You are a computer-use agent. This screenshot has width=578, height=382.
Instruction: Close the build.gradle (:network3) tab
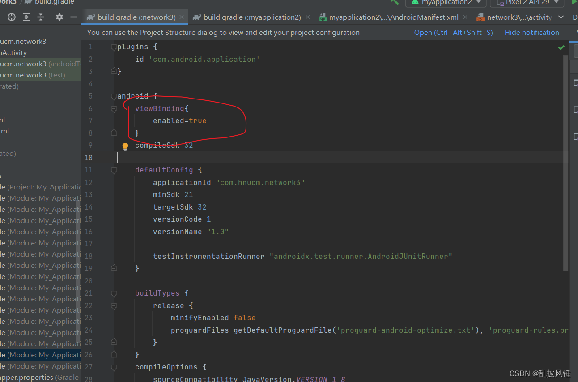coord(182,17)
